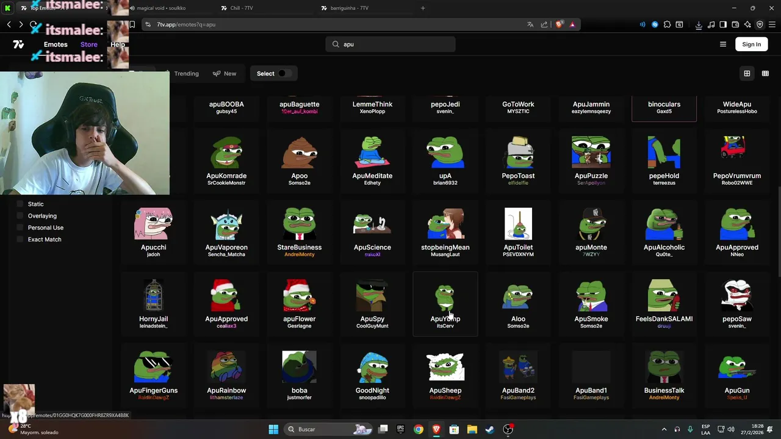This screenshot has height=439, width=781.
Task: Open the PepoVrumvrum emote
Action: (x=736, y=160)
